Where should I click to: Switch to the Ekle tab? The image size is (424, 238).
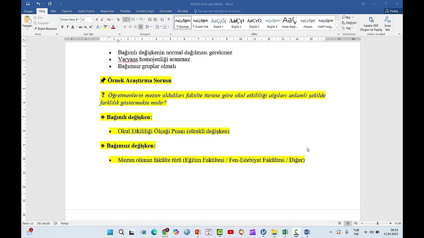point(53,11)
